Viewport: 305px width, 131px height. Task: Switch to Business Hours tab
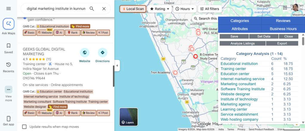(x=283, y=29)
